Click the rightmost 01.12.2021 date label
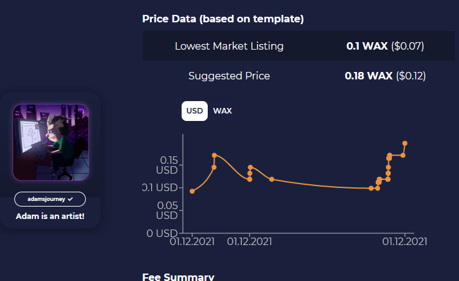 coord(404,242)
